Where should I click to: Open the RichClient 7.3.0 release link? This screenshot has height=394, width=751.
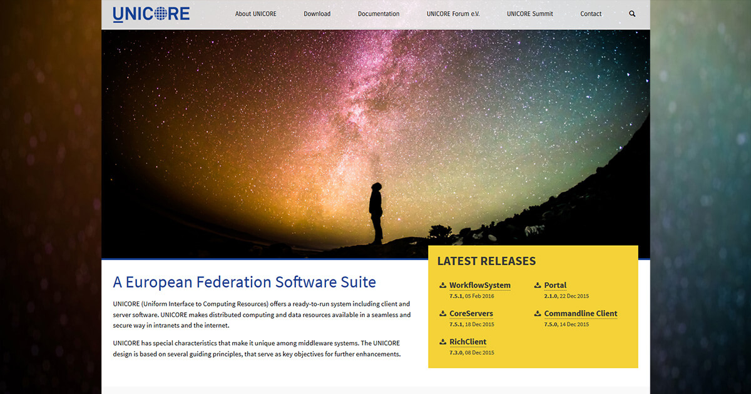pyautogui.click(x=468, y=341)
